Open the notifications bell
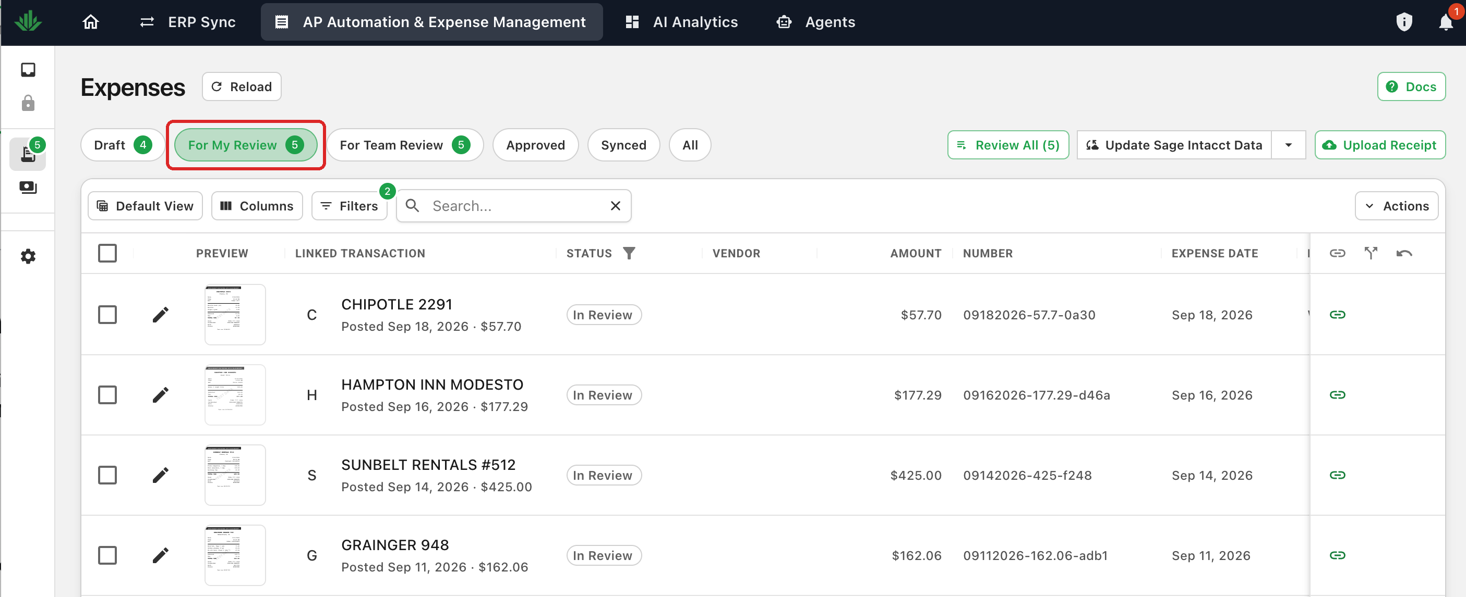Viewport: 1466px width, 597px height. (1446, 22)
